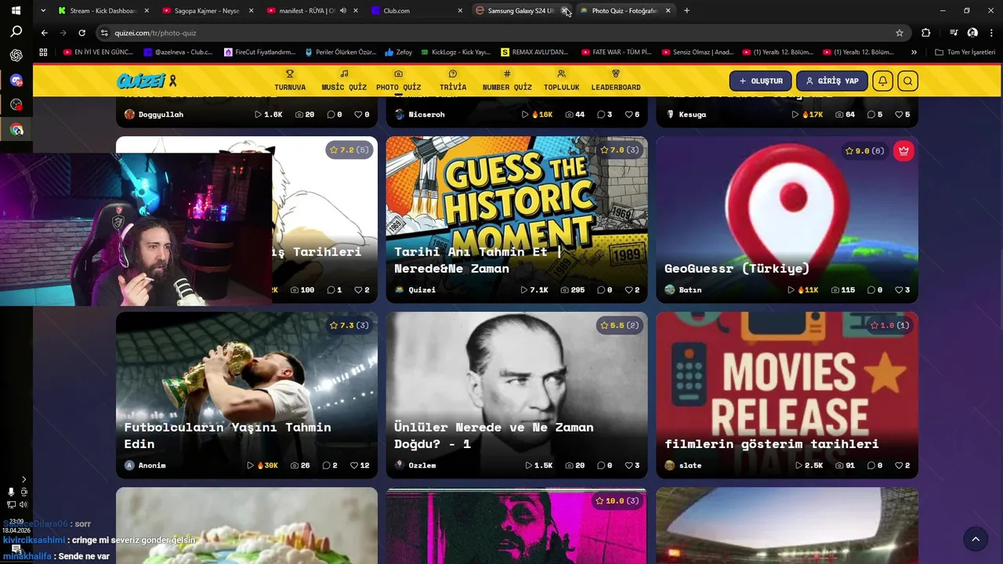Image resolution: width=1003 pixels, height=564 pixels.
Task: Click the notification bell icon
Action: point(882,81)
